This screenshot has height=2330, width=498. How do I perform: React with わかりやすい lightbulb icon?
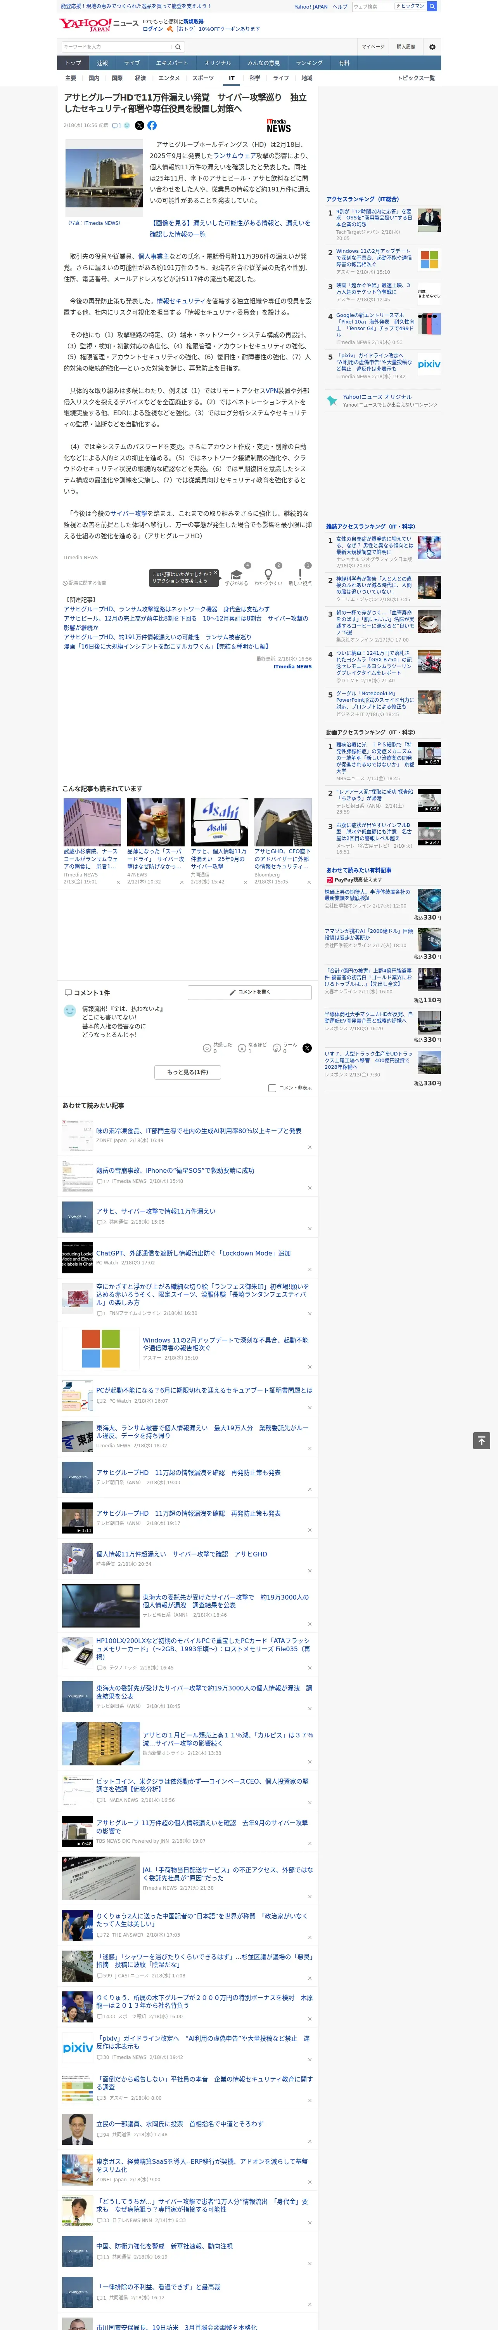(x=268, y=574)
